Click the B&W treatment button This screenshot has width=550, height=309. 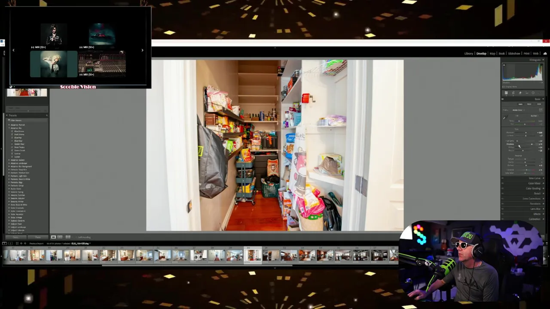(529, 104)
